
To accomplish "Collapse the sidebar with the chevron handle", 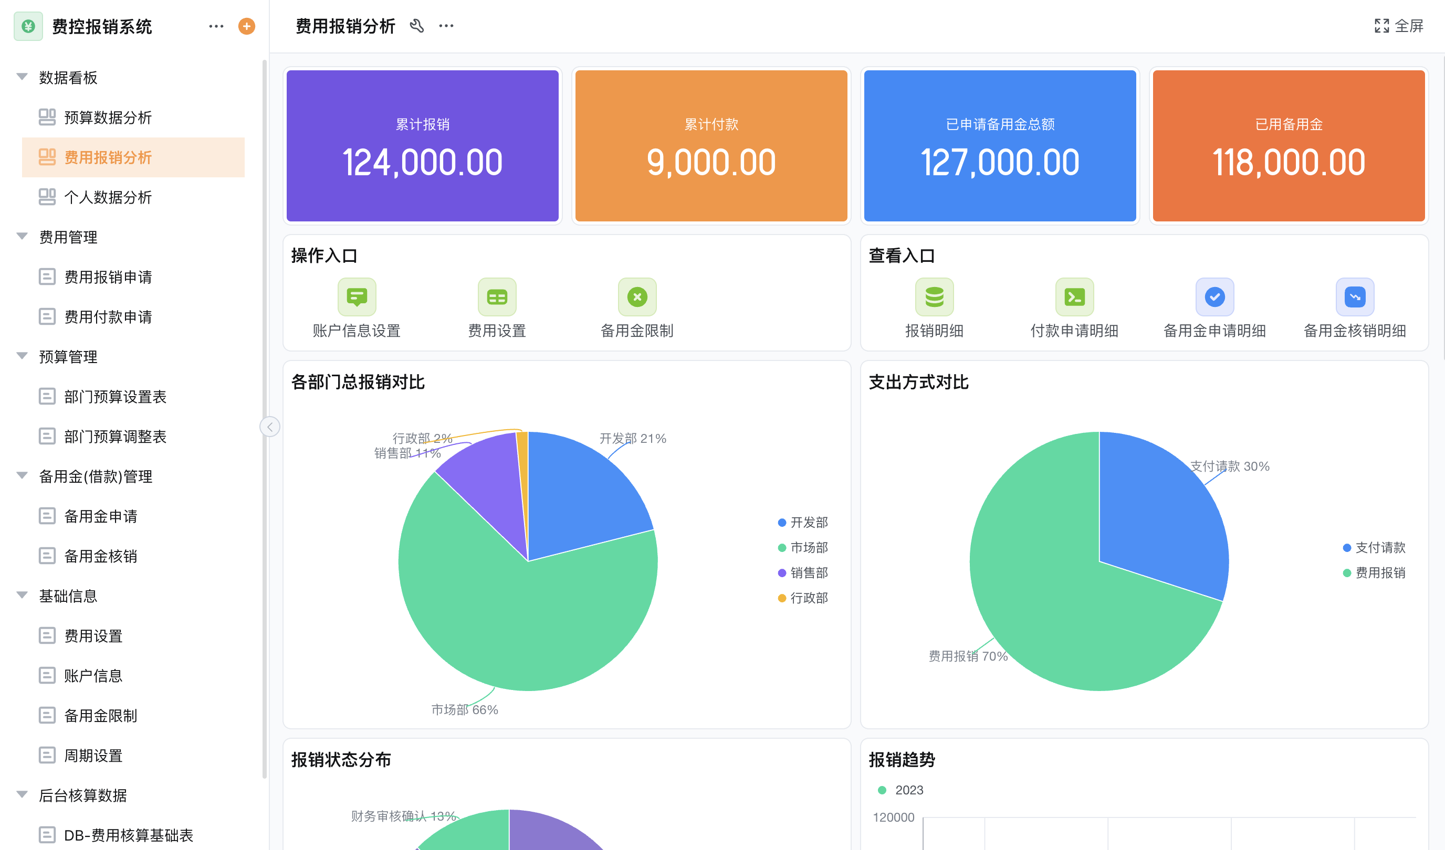I will (x=269, y=427).
